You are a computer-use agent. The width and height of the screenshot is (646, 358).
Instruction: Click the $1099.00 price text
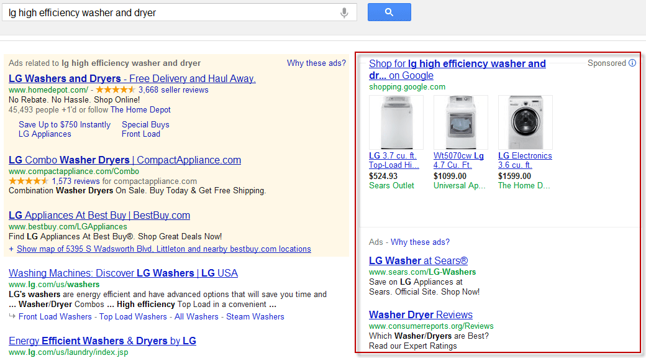[x=450, y=176]
